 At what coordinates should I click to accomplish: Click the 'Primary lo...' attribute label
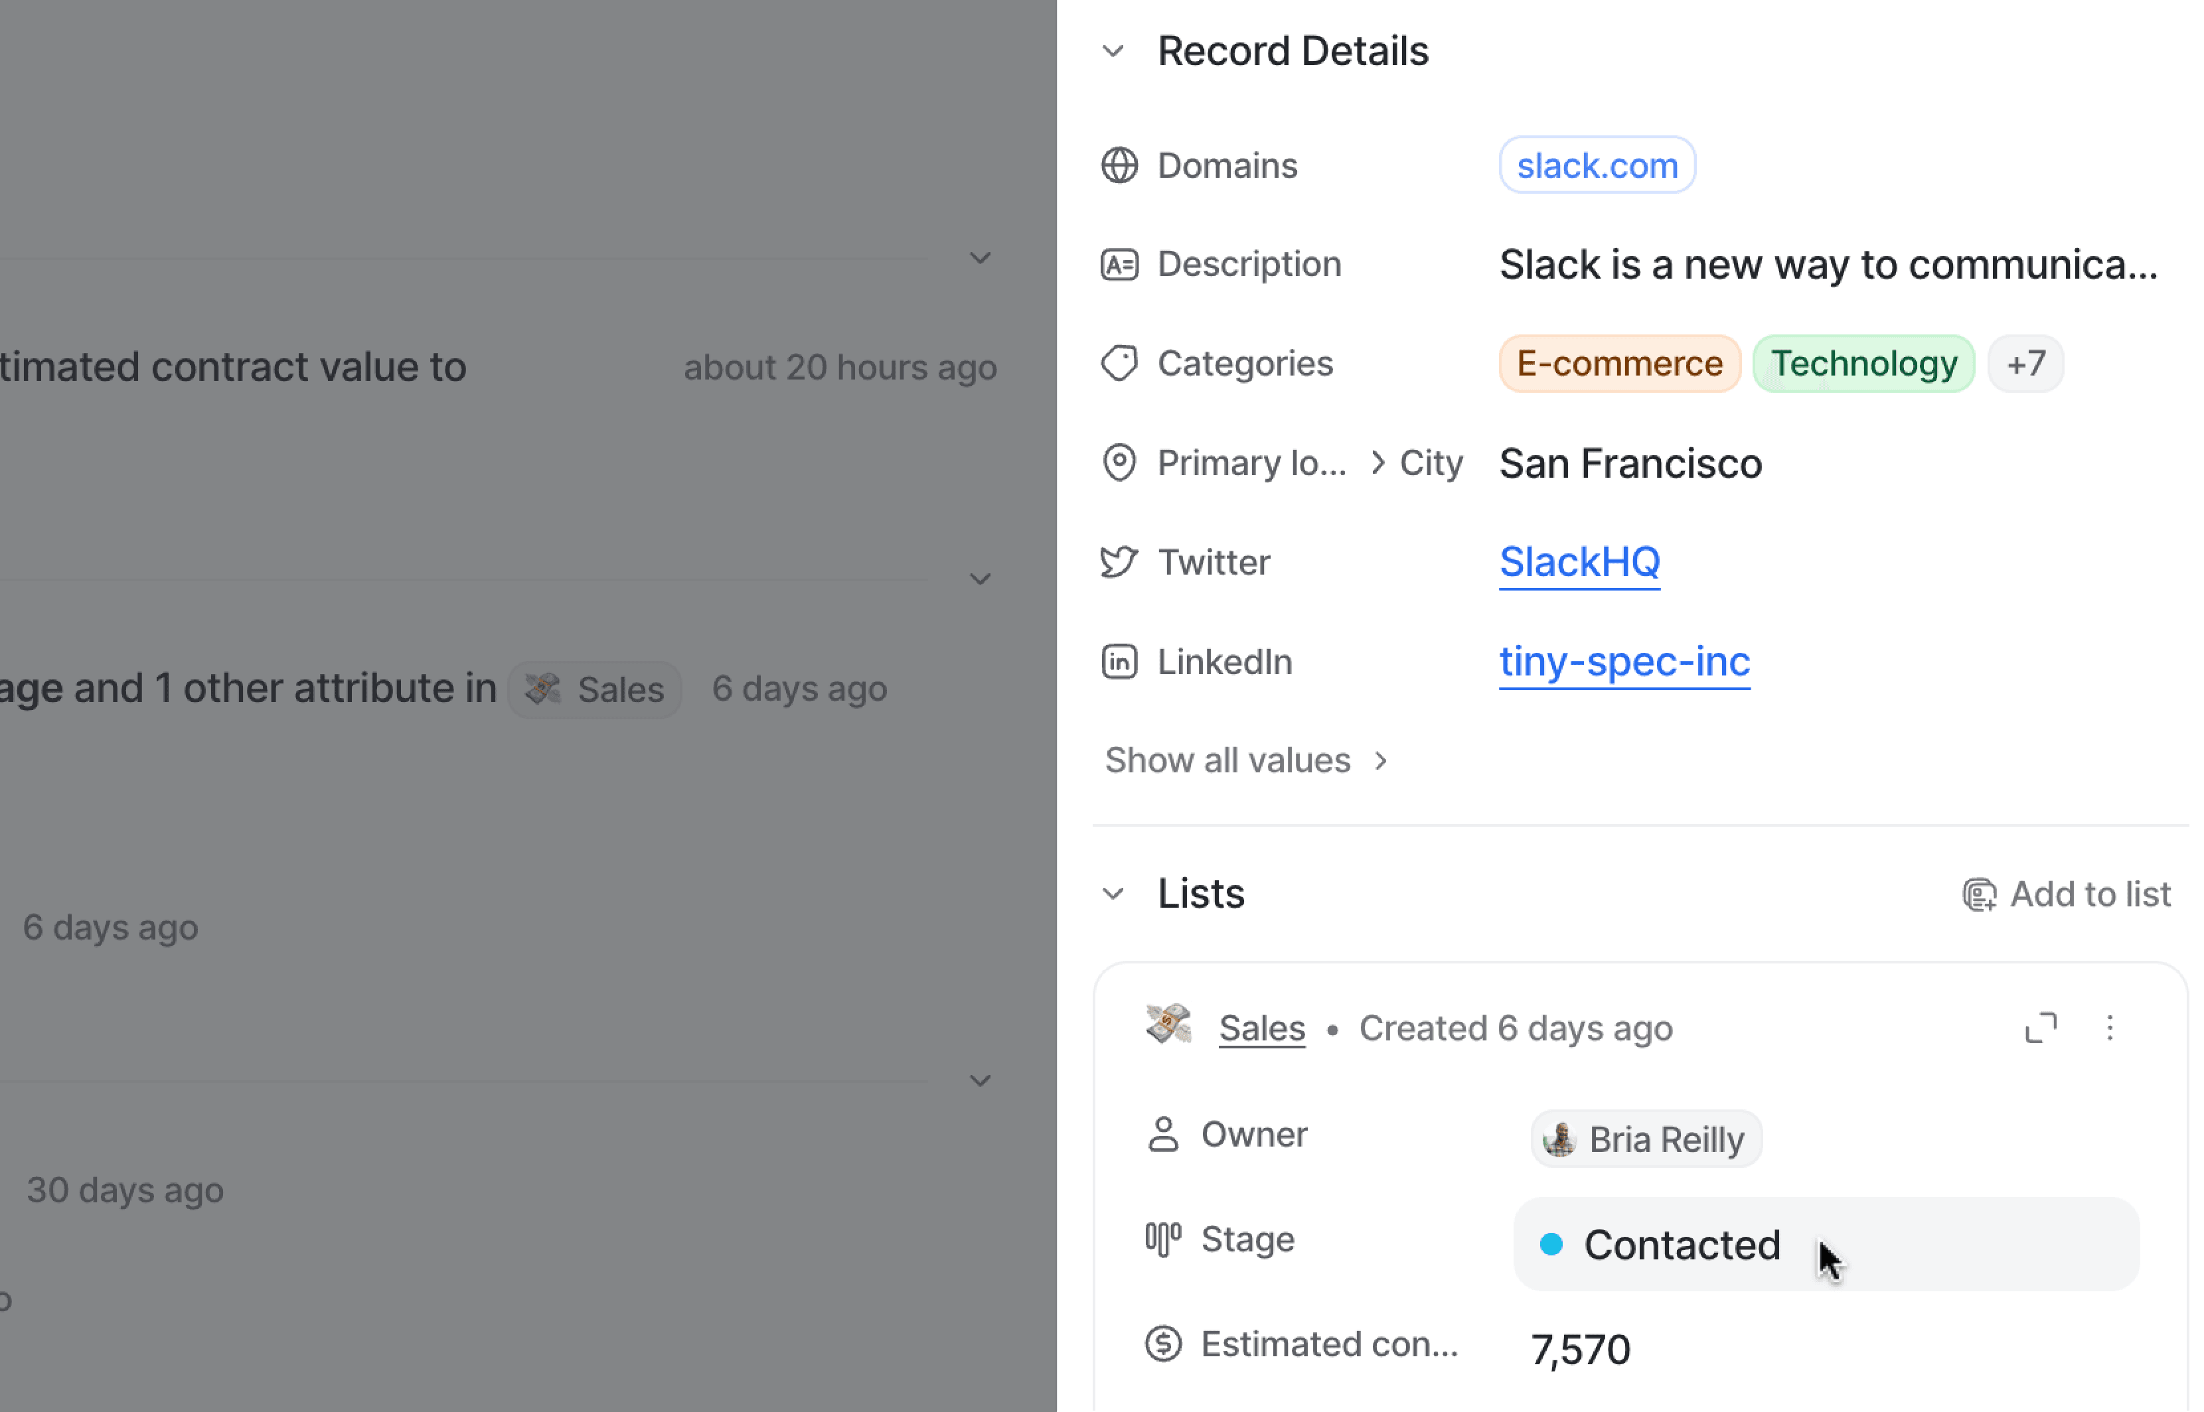[1252, 463]
